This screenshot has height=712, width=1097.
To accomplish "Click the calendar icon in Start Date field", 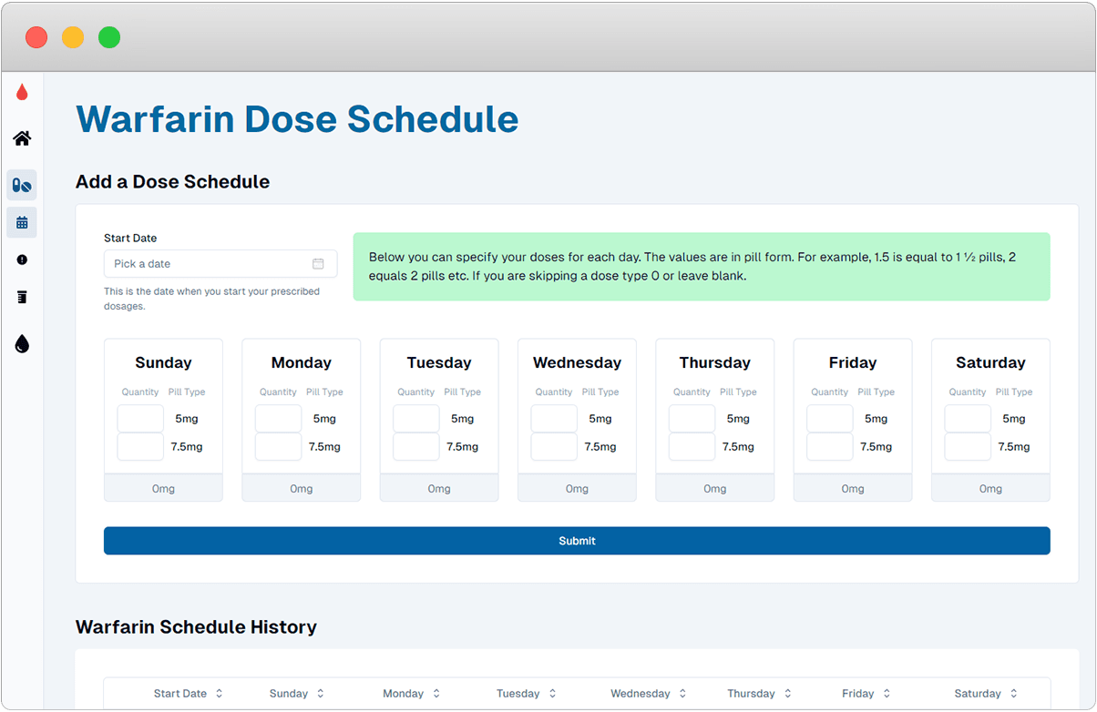I will pos(318,264).
